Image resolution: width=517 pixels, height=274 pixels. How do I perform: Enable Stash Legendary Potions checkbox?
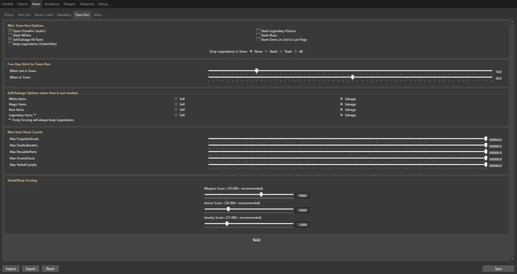pos(258,31)
